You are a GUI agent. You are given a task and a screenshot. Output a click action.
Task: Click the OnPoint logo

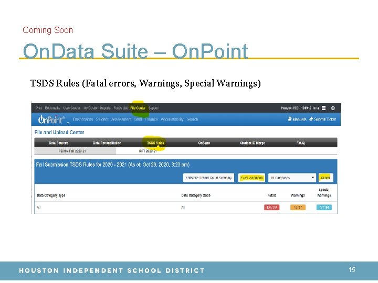pos(51,119)
